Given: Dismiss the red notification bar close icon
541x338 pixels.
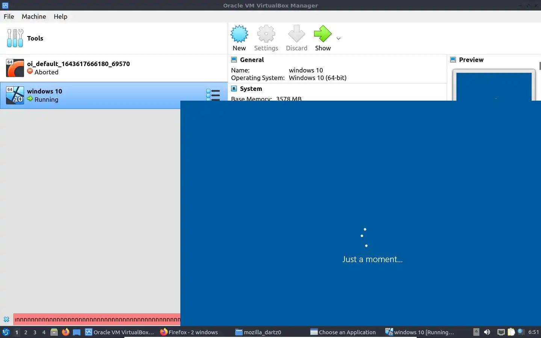Looking at the screenshot, I should tap(6, 319).
